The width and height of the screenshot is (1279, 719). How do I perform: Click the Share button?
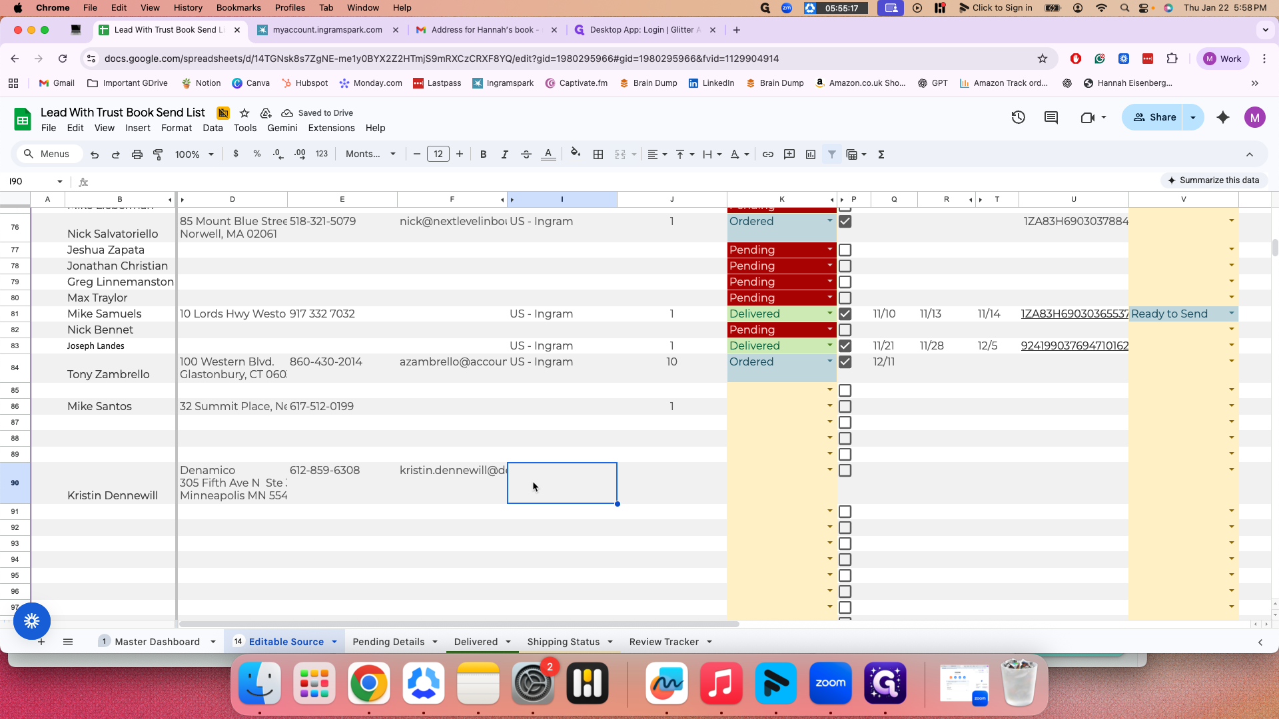click(1154, 117)
